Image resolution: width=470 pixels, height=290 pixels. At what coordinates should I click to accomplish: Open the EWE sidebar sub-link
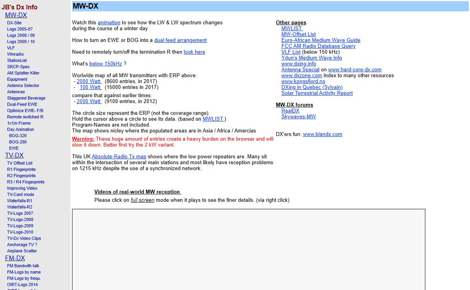pos(14,148)
